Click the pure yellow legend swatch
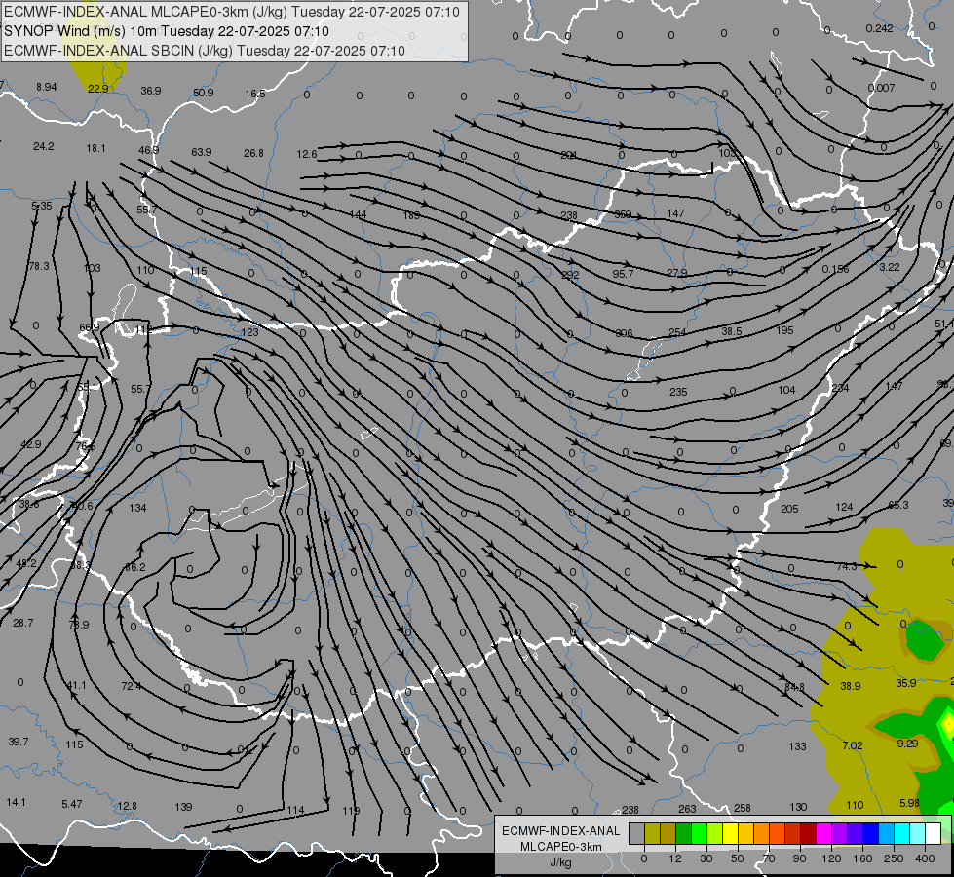 pos(731,833)
